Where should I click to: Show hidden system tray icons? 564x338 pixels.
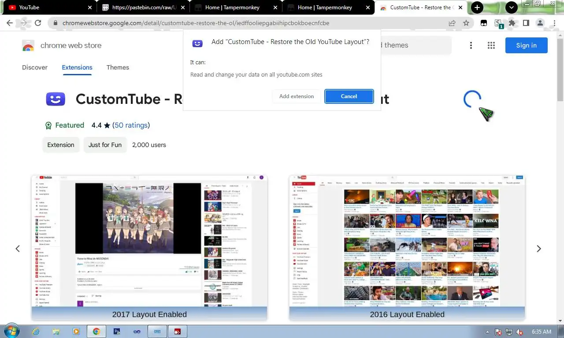point(487,332)
